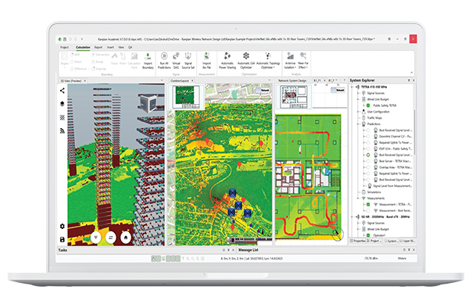Screen dimensions: 472x308
Task: Switch to the Project panel tab at bottom
Action: (x=374, y=241)
